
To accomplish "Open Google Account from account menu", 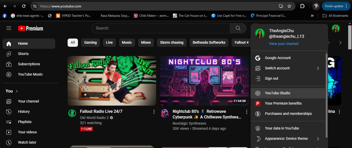I will pyautogui.click(x=288, y=58).
